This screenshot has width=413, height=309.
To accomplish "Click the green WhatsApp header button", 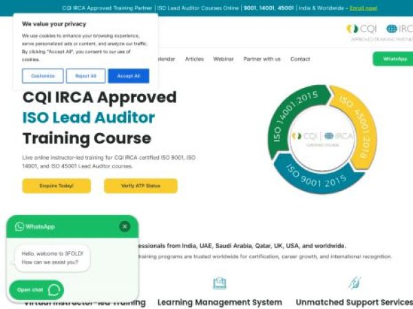I will pyautogui.click(x=394, y=59).
